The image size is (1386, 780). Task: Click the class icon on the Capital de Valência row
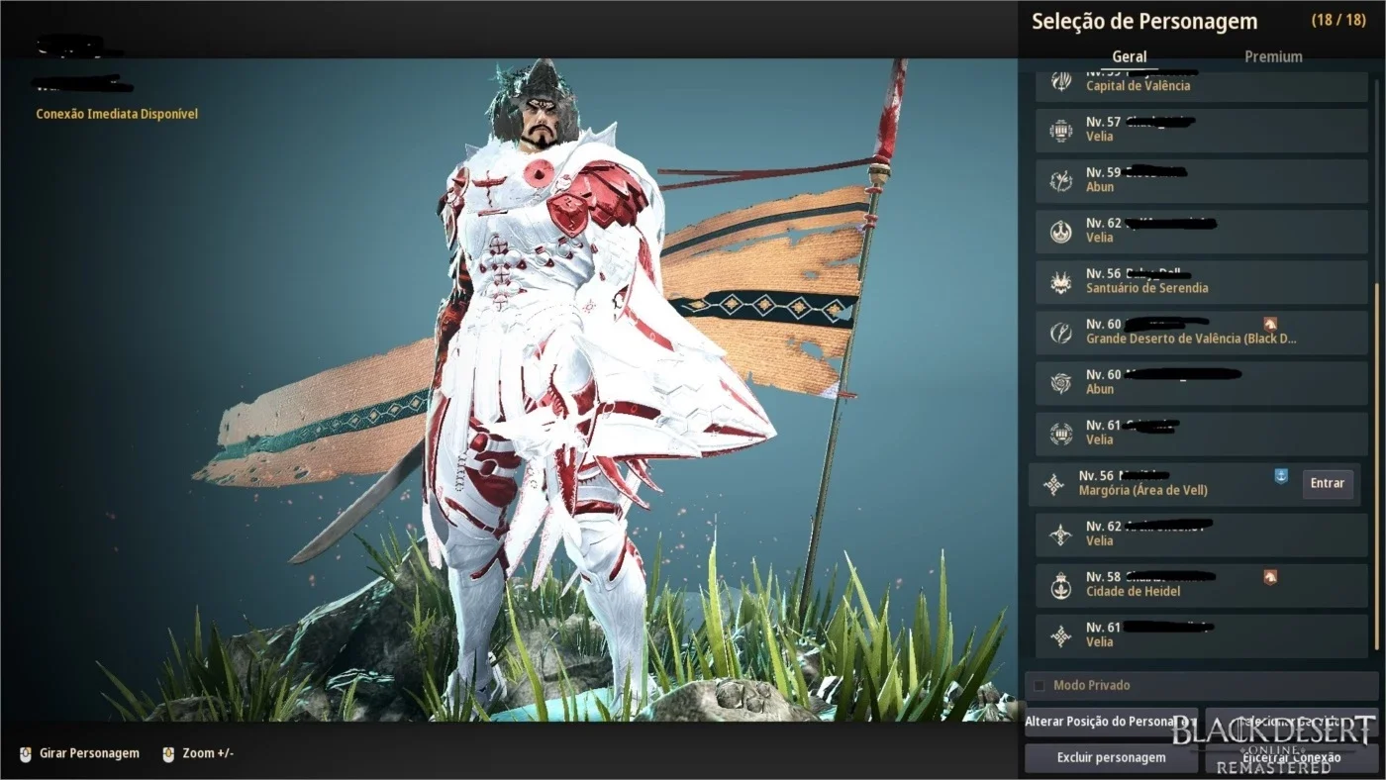tap(1060, 82)
